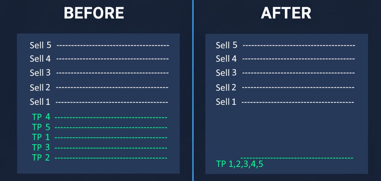Select the green TP 3 label
Screen dimensions: 381x181
tap(41, 148)
